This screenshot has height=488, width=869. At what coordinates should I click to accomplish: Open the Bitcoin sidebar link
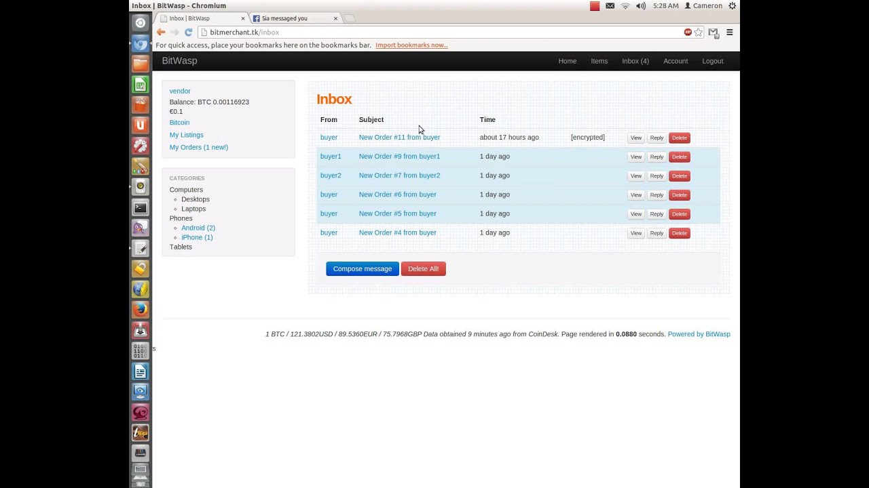tap(179, 123)
